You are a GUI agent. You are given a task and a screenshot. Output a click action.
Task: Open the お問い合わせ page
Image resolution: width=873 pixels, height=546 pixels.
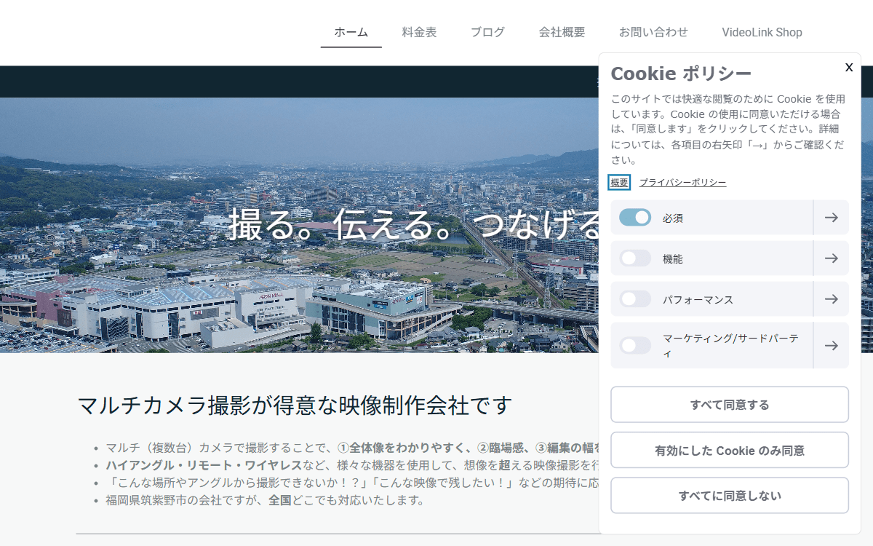[x=653, y=32]
